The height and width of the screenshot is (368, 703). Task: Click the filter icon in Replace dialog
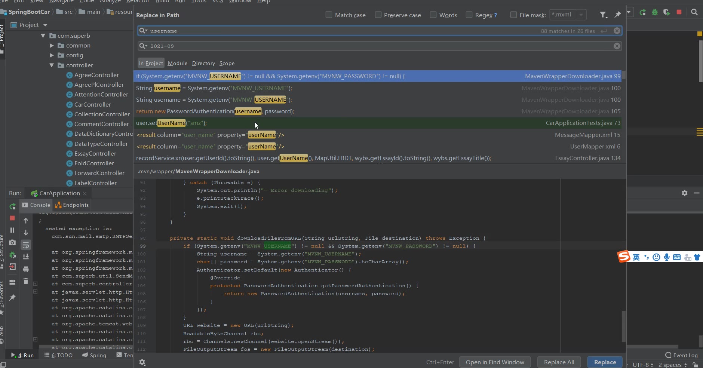point(603,15)
